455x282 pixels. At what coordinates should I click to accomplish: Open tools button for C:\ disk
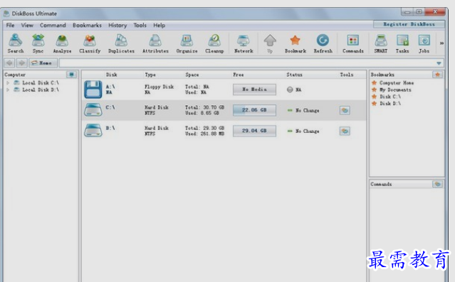pyautogui.click(x=345, y=110)
